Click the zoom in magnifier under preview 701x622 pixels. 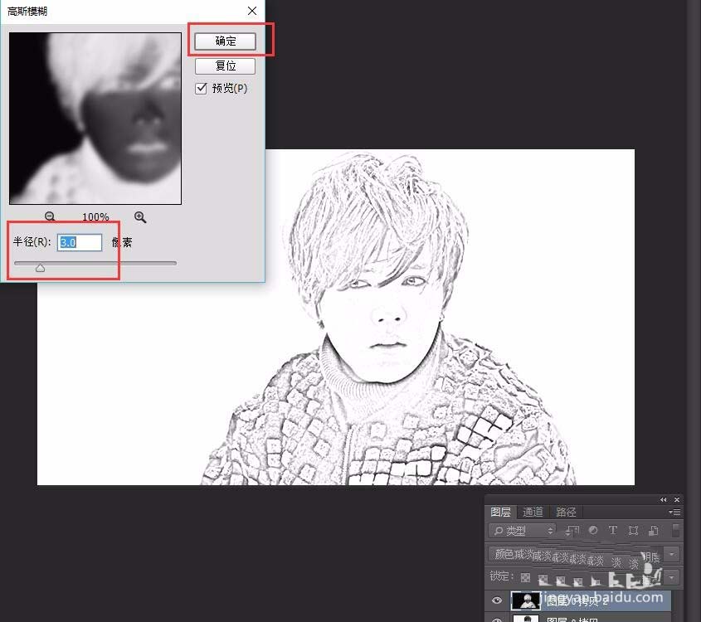click(x=140, y=216)
